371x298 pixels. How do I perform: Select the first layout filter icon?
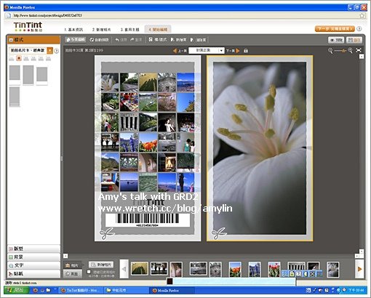[x=12, y=58]
